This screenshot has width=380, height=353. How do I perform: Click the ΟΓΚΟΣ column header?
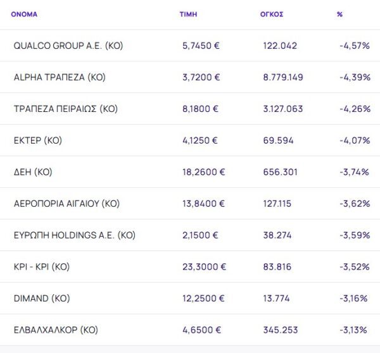[272, 14]
